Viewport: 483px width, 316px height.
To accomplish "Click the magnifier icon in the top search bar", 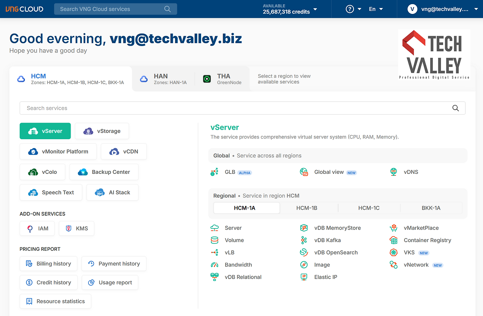I will click(168, 9).
